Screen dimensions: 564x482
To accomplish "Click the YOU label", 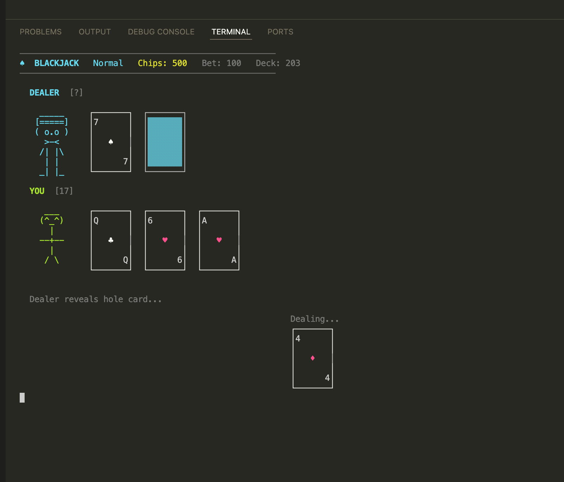I will point(37,191).
